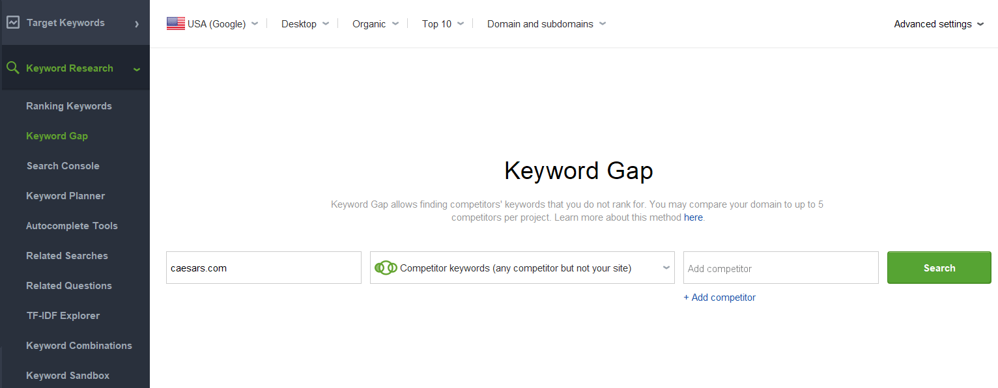Click the overlapping circles competitor icon

pyautogui.click(x=386, y=268)
